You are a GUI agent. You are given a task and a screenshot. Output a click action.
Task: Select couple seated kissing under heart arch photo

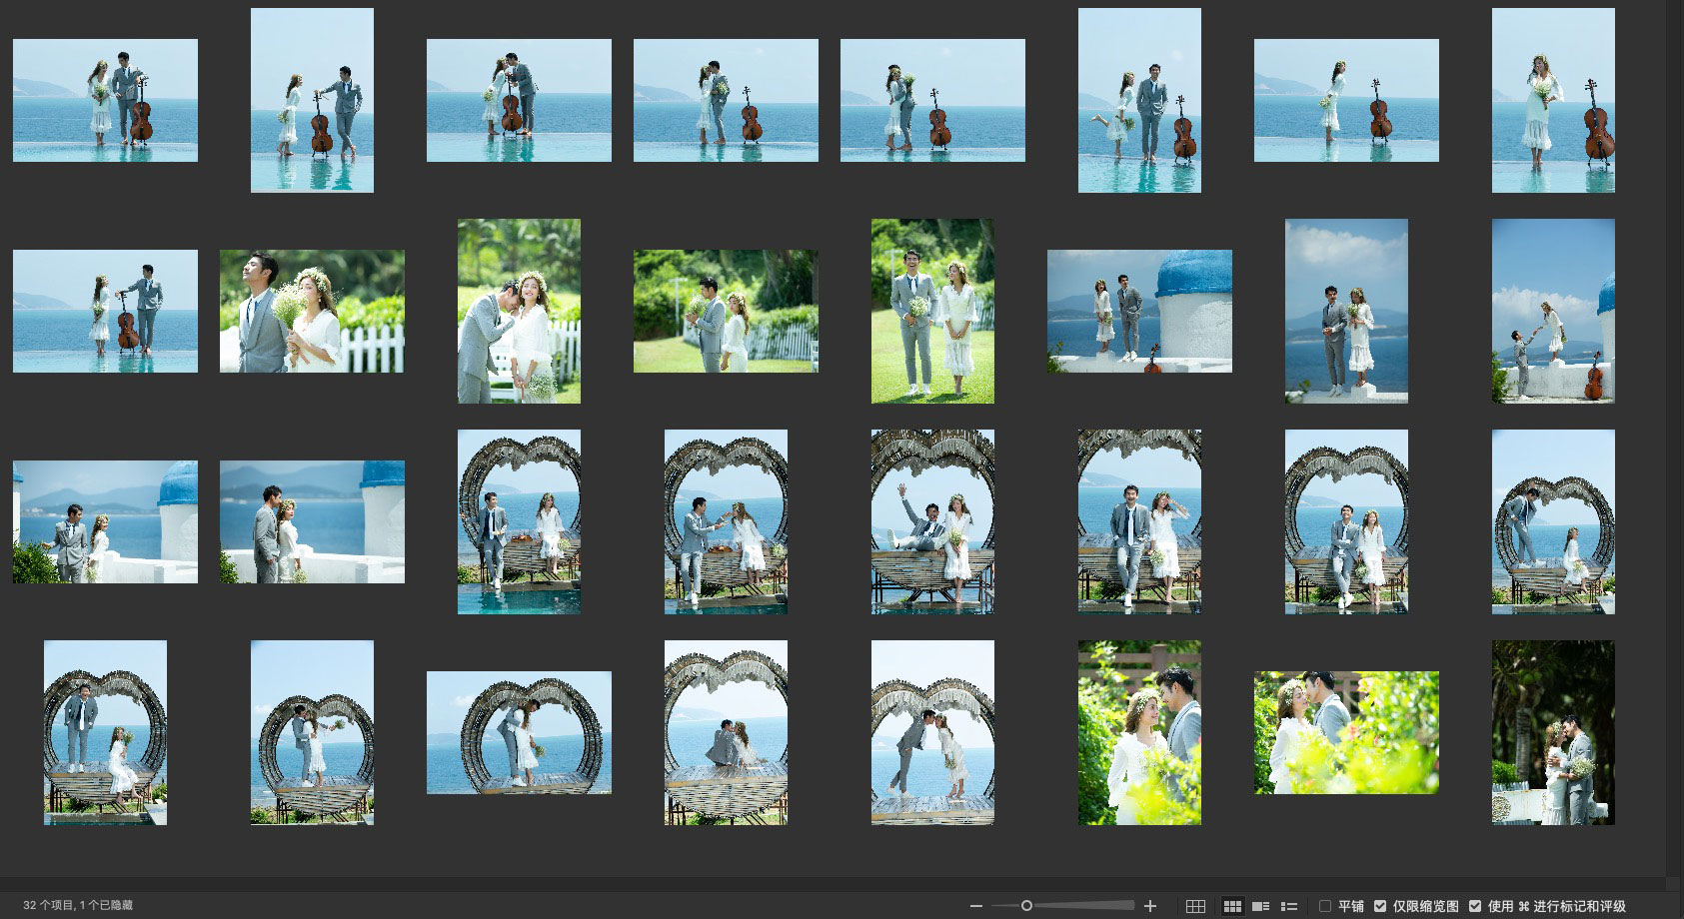[x=726, y=732]
